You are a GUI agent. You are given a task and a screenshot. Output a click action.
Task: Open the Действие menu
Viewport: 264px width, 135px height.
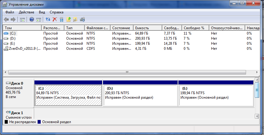click(26, 12)
